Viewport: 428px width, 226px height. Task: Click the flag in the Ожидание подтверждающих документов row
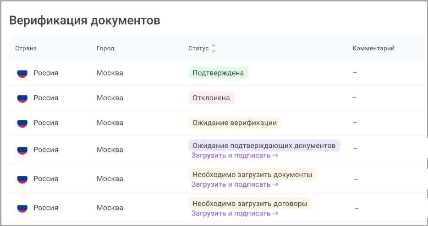pos(22,150)
